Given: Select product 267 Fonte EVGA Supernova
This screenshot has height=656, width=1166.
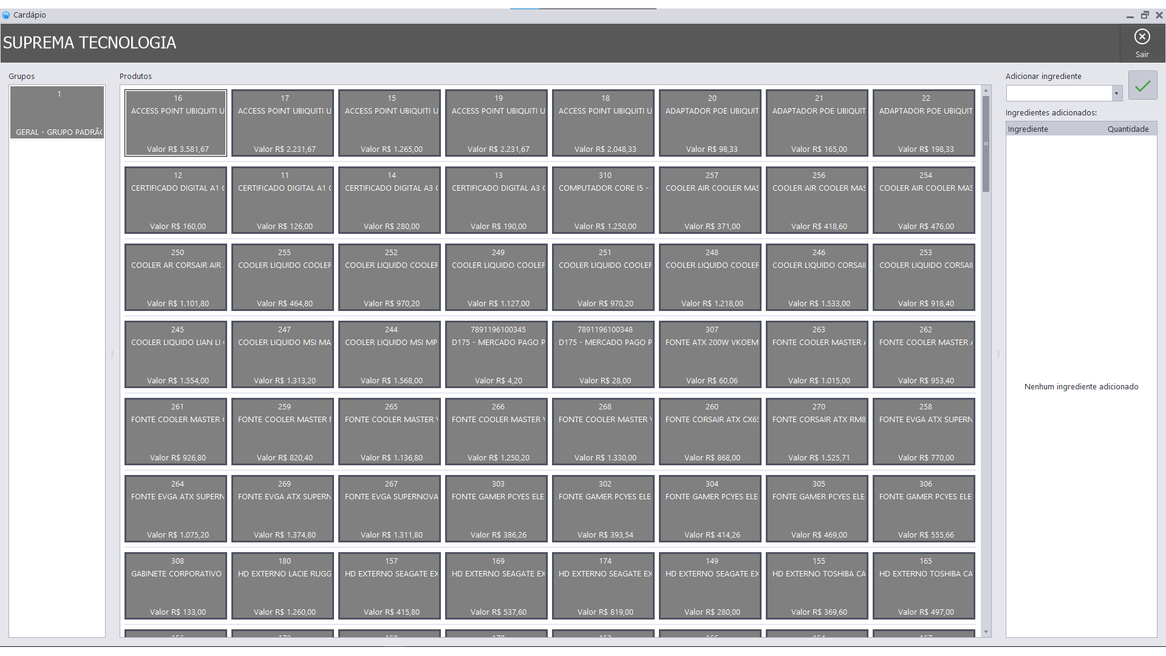Looking at the screenshot, I should pyautogui.click(x=389, y=509).
